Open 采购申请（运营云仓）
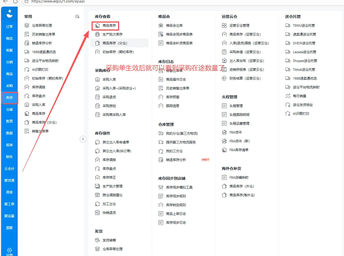 pos(245,52)
